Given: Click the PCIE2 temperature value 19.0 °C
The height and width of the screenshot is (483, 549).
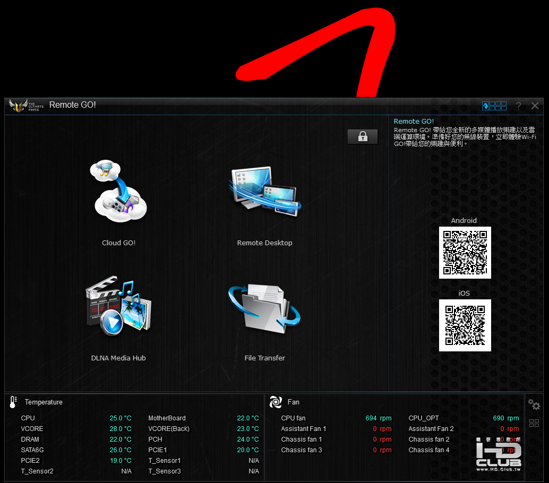Looking at the screenshot, I should (x=121, y=461).
